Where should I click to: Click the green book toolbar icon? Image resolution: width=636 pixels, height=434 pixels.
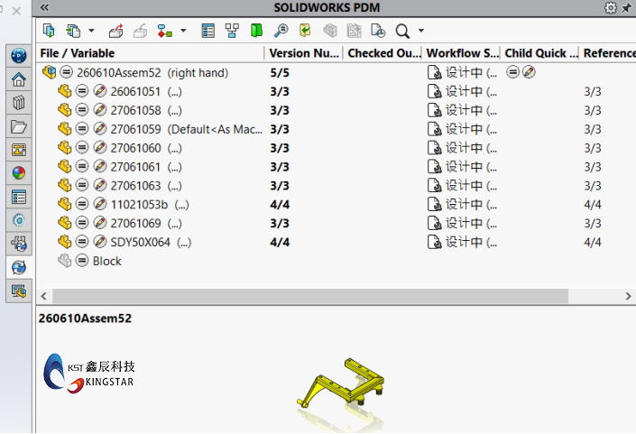[256, 31]
